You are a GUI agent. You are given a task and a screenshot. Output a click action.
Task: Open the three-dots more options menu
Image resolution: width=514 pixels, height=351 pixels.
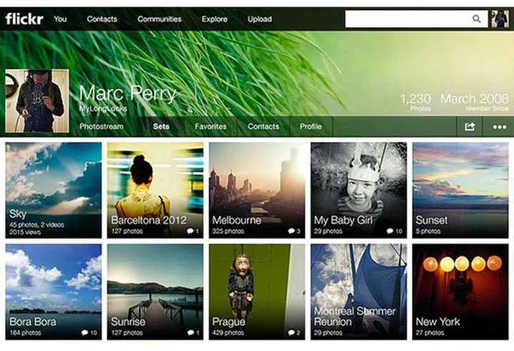[x=499, y=127]
